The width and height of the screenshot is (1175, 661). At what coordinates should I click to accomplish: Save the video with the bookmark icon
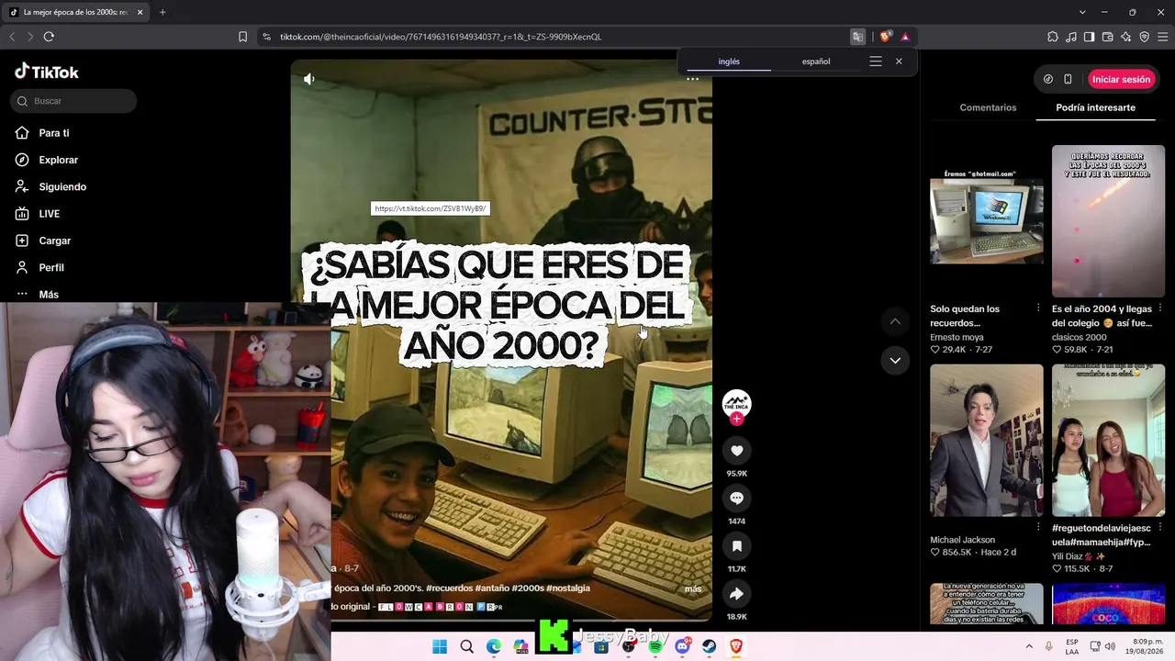736,545
